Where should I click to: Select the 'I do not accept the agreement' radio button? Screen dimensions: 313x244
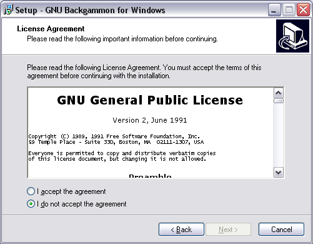coord(31,204)
